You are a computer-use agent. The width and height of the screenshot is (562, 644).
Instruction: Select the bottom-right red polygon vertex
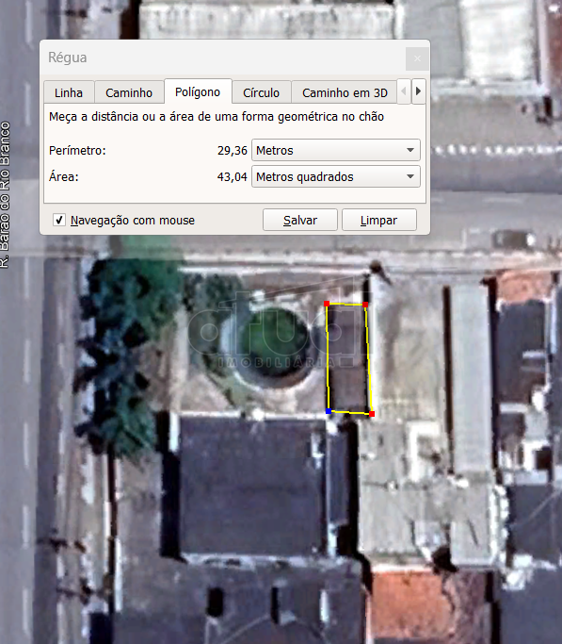[x=372, y=414]
